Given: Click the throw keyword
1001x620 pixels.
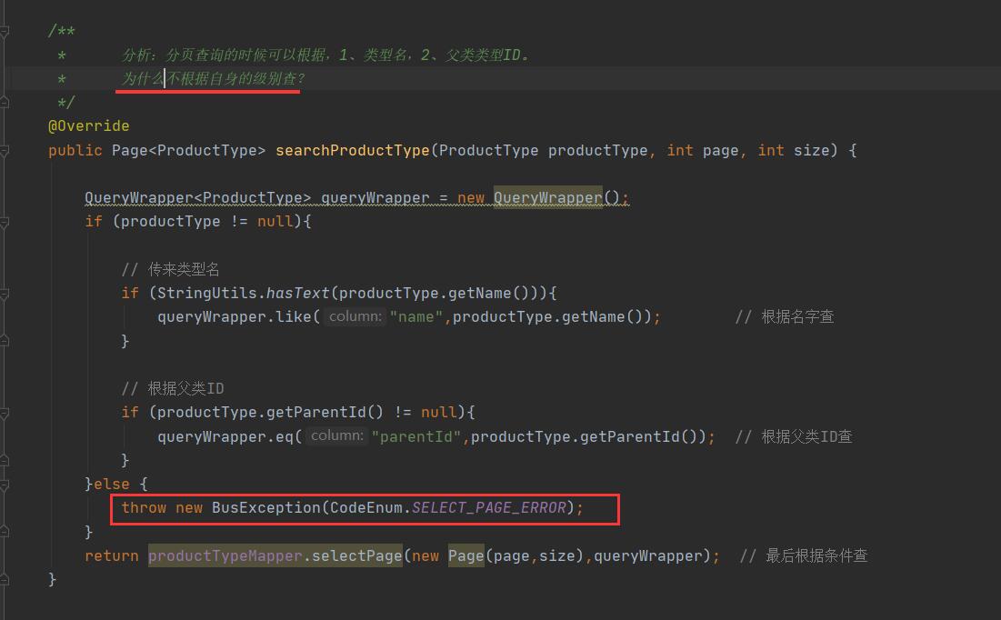Looking at the screenshot, I should coord(144,508).
